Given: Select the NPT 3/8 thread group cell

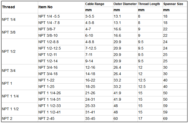Looking at the screenshot, I should coord(8,32).
